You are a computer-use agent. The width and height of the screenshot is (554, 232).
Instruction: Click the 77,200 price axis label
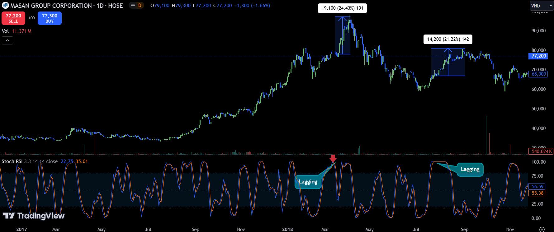click(x=538, y=56)
